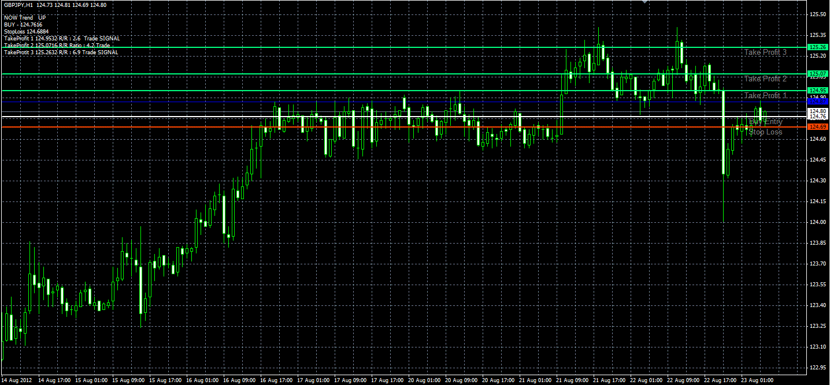Click the Buy Entry label

click(x=765, y=122)
